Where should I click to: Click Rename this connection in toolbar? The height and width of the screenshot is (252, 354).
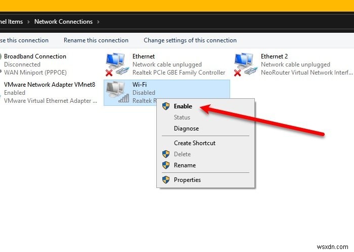coord(96,40)
